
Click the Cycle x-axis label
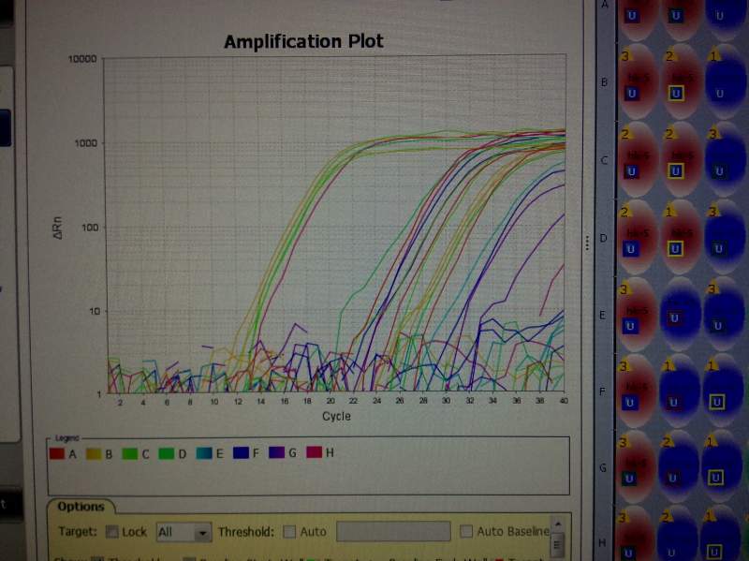click(336, 416)
